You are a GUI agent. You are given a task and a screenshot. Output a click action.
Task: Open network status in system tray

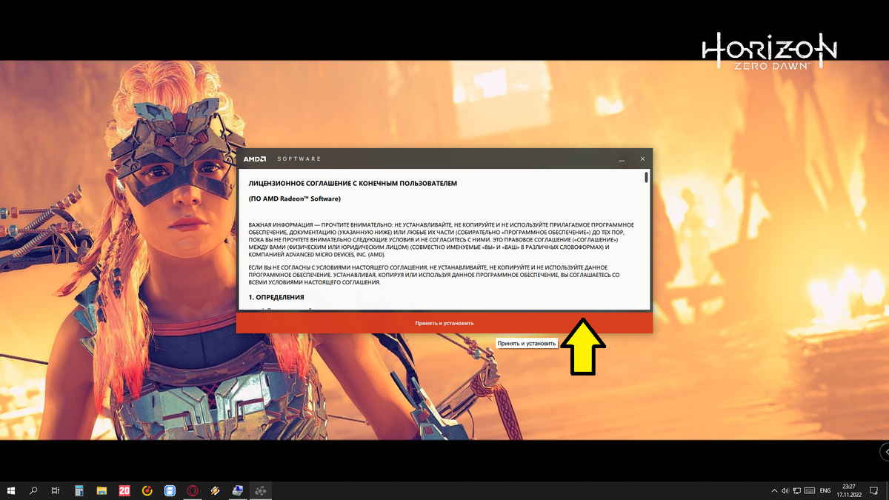797,491
